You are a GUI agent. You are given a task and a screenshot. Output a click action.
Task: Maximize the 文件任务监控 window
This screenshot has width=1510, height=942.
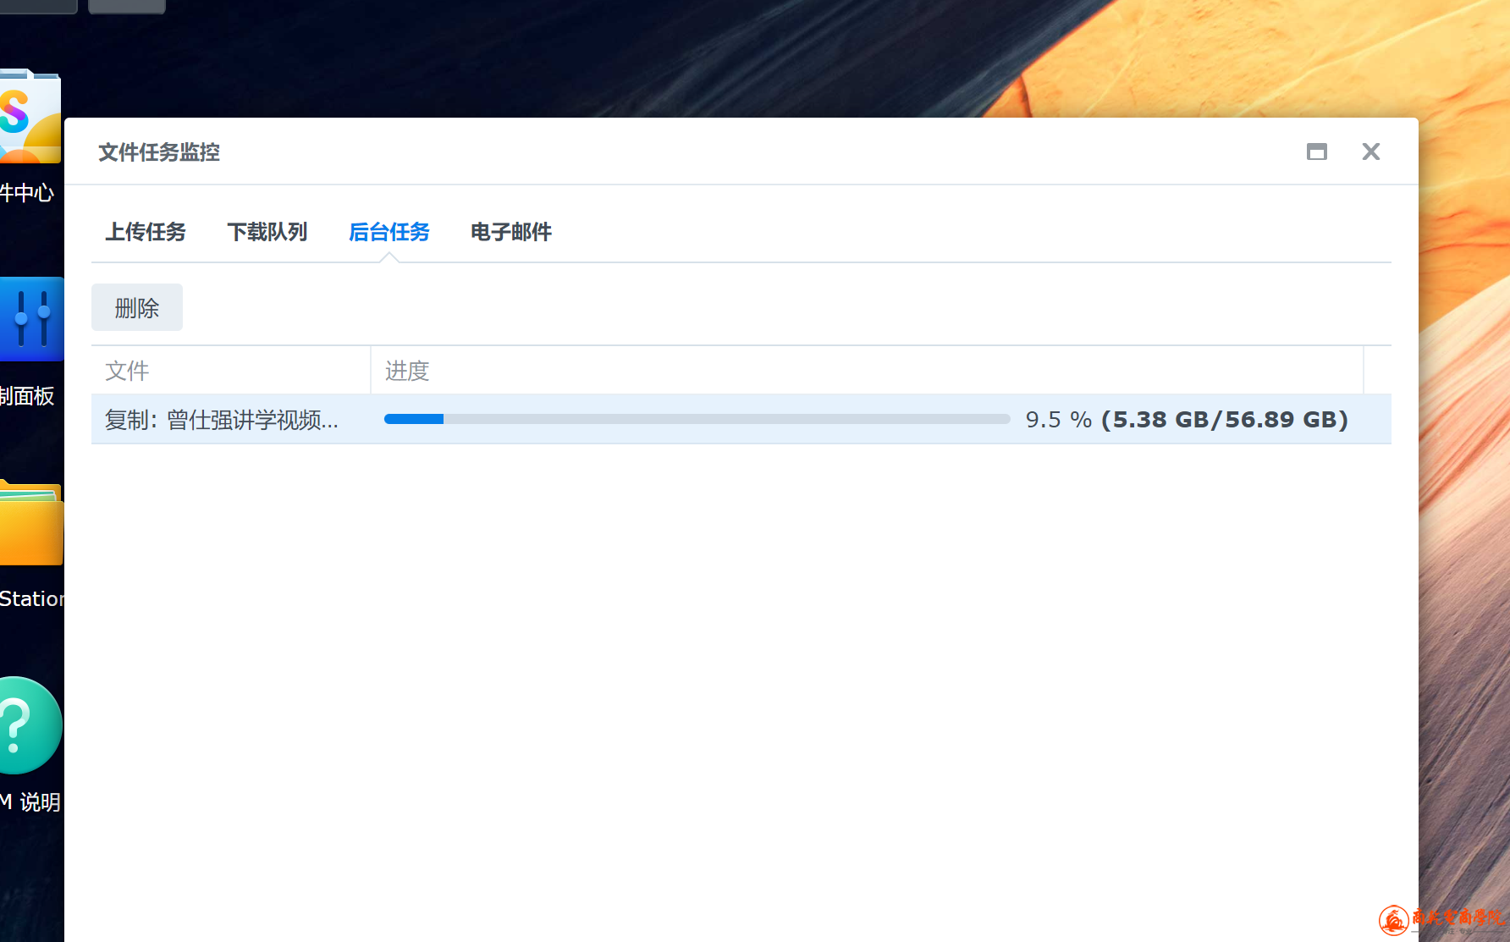[1316, 151]
